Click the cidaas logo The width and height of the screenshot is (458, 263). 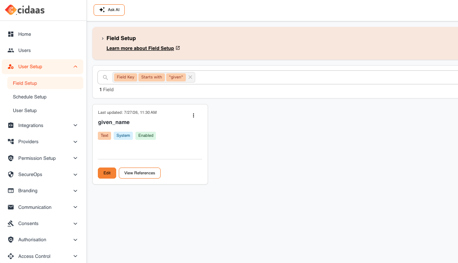click(25, 10)
